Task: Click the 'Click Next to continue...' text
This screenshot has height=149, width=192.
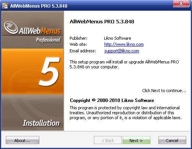Action: 164,91
